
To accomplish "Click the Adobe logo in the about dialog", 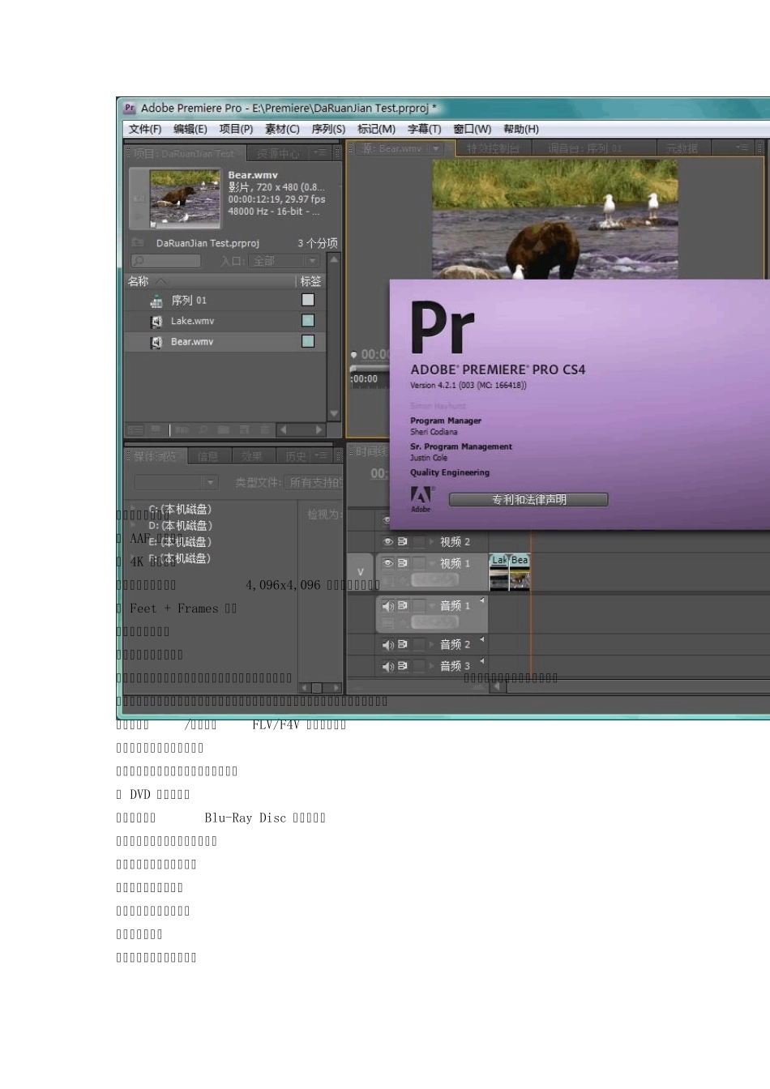I will pyautogui.click(x=421, y=498).
